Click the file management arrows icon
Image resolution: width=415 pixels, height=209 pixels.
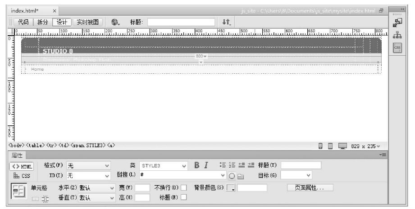pos(226,21)
